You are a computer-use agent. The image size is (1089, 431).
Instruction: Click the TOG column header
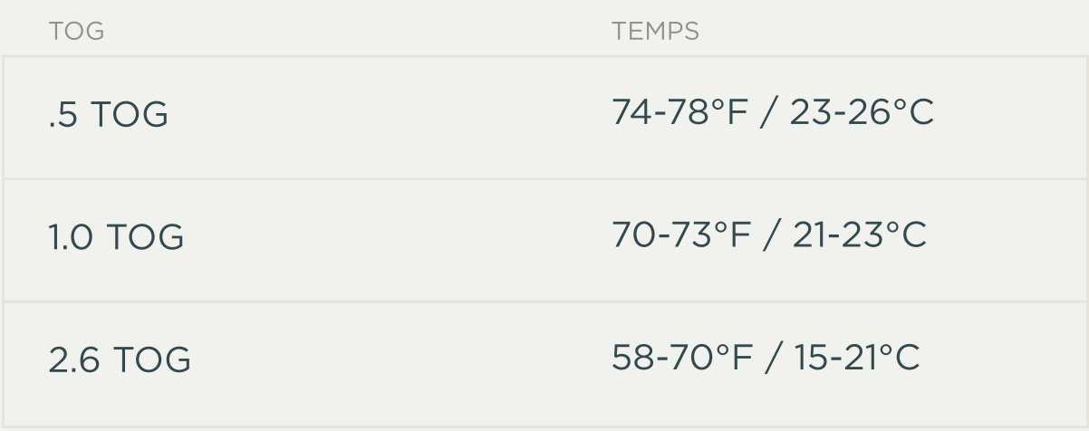point(77,32)
